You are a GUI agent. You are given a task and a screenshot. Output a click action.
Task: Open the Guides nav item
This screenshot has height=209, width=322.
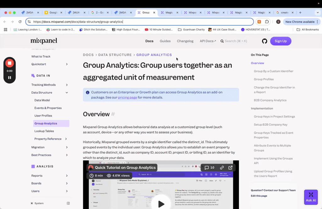(165, 41)
